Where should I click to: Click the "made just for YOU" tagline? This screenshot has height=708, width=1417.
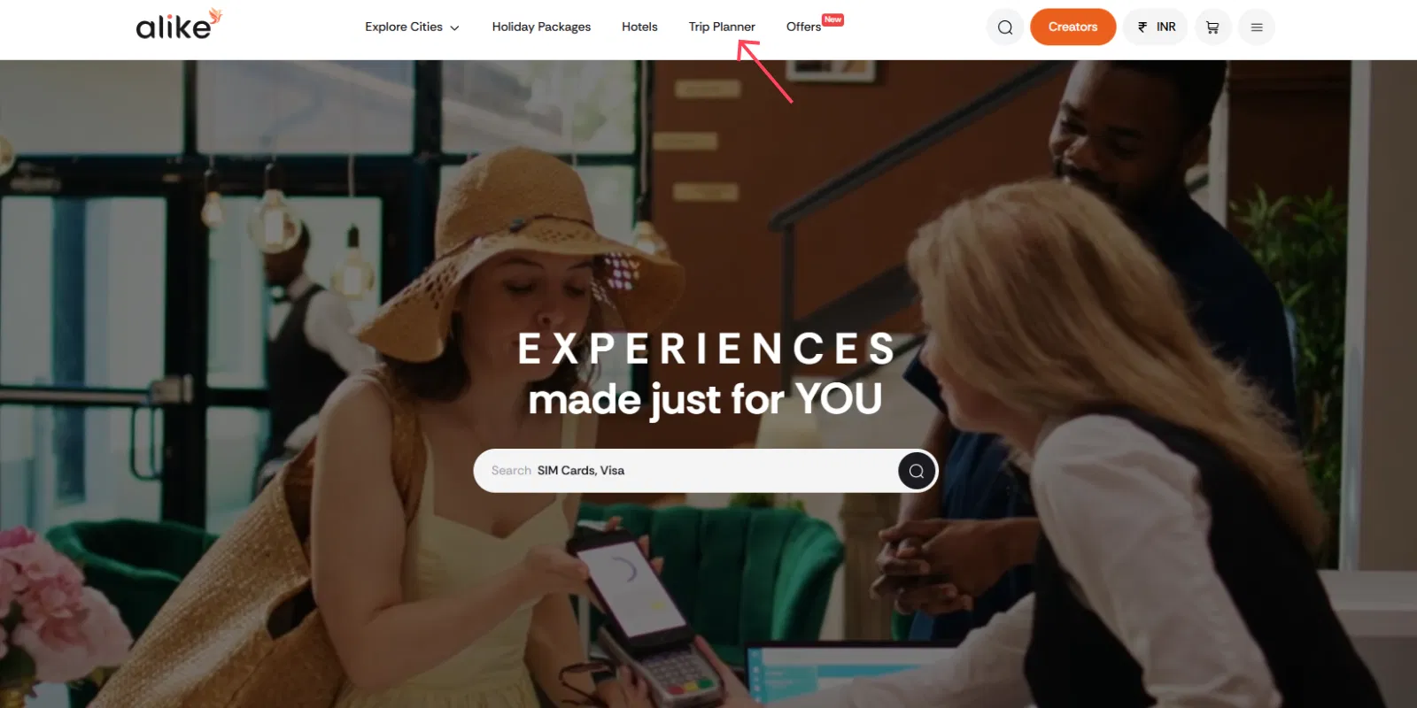pyautogui.click(x=706, y=398)
